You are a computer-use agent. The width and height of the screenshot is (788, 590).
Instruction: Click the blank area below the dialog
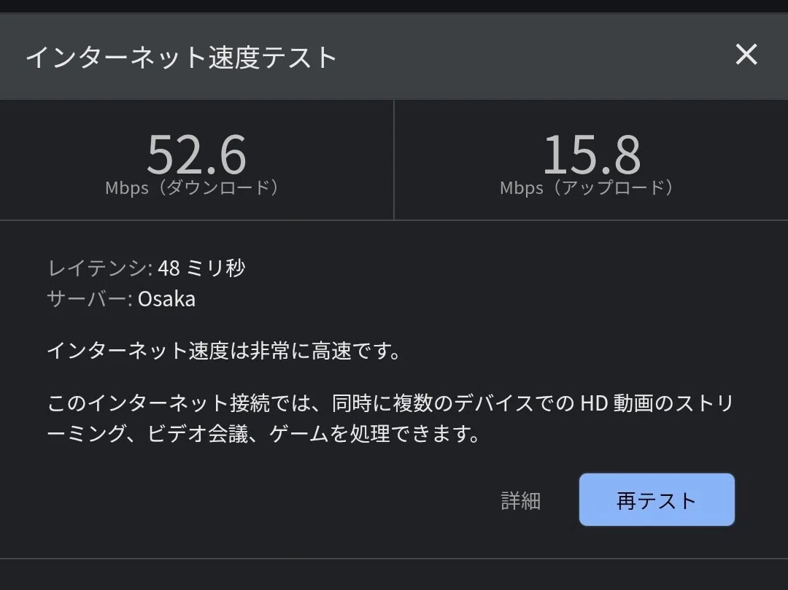click(x=394, y=575)
